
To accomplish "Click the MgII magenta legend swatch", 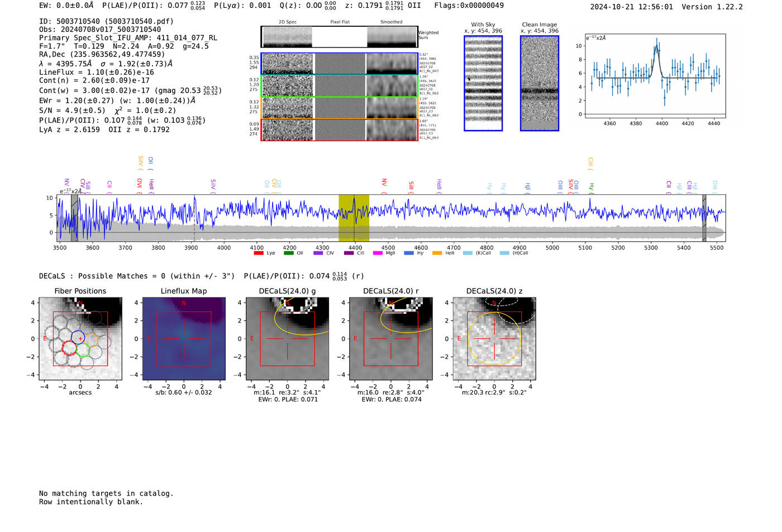I will pos(378,253).
